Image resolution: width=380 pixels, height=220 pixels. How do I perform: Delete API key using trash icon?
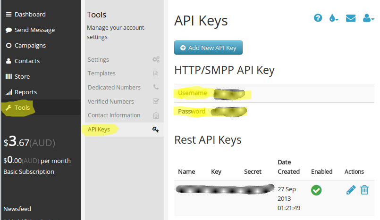[364, 190]
